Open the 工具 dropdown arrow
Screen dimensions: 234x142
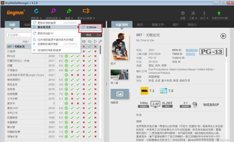pyautogui.click(x=196, y=18)
